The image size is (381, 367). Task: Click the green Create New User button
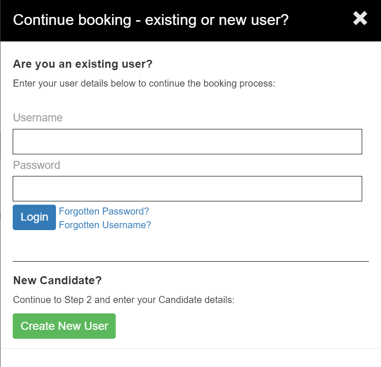(x=64, y=326)
